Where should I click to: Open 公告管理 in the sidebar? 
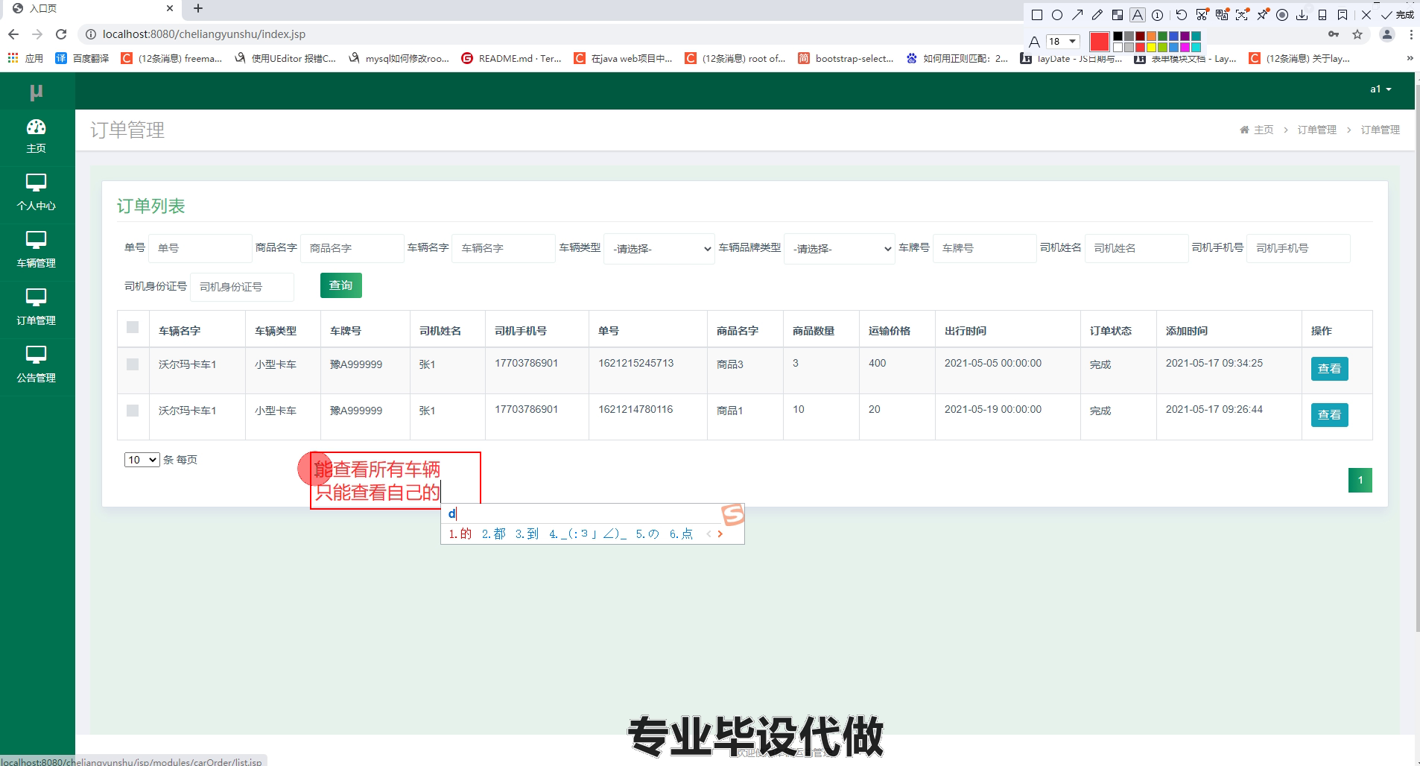coord(37,365)
